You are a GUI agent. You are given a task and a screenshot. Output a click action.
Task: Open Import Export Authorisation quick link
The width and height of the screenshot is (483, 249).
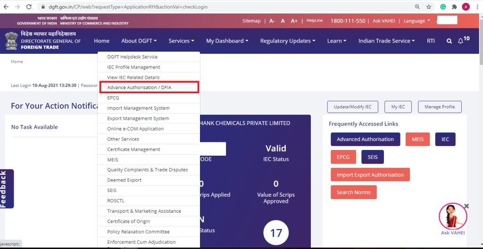point(370,175)
